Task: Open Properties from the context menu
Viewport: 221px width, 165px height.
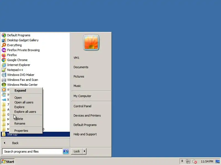Action: click(x=21, y=131)
